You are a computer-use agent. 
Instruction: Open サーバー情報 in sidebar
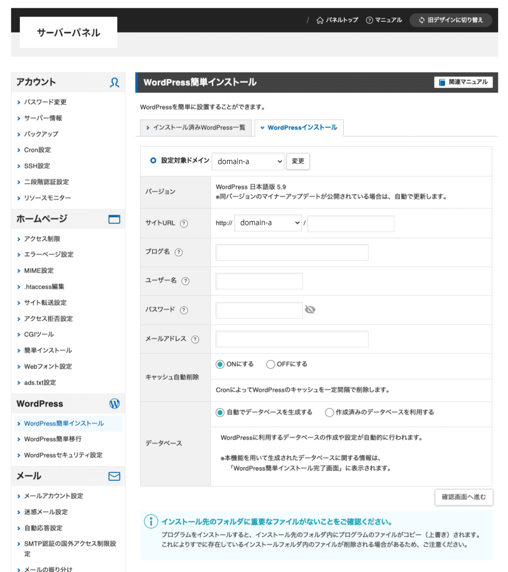pyautogui.click(x=43, y=118)
